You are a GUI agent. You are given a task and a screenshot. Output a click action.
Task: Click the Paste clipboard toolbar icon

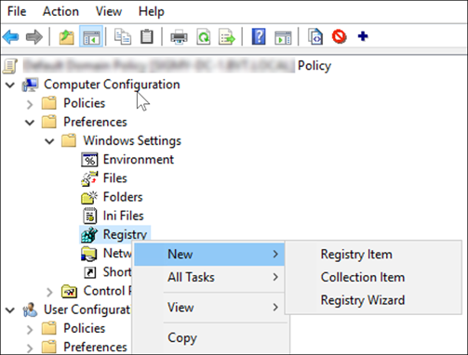click(x=146, y=37)
